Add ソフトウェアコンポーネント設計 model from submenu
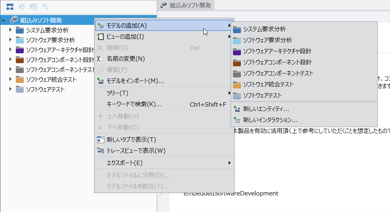 click(x=304, y=62)
